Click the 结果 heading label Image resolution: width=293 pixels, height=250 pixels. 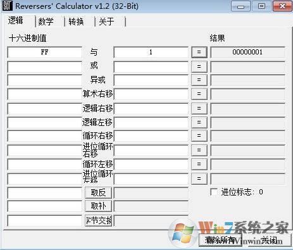pyautogui.click(x=217, y=38)
